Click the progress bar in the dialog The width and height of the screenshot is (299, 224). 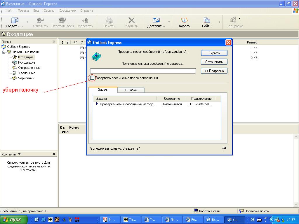tap(143, 71)
